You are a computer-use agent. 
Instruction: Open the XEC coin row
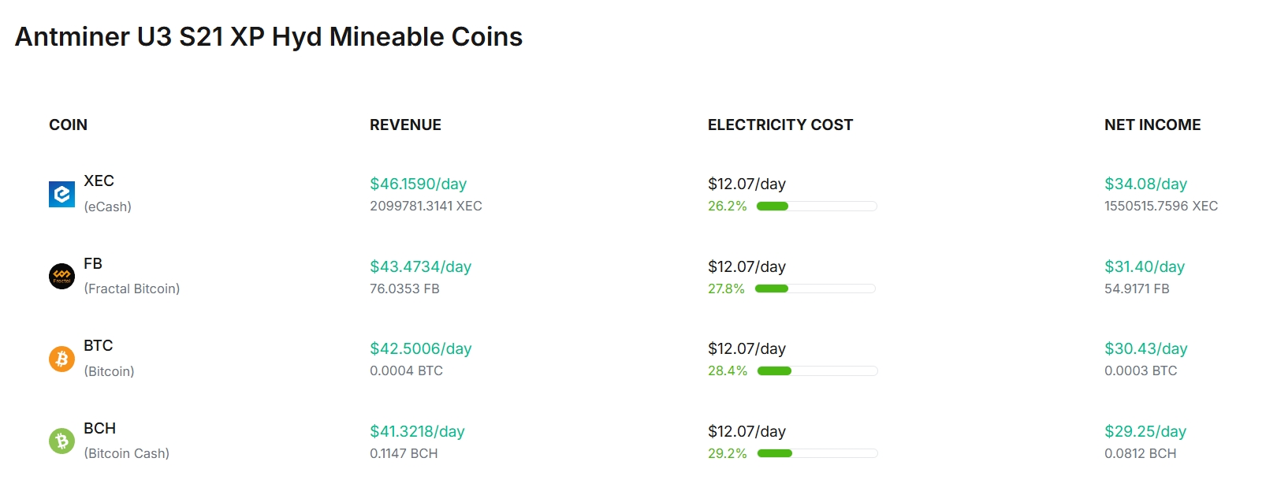point(98,181)
